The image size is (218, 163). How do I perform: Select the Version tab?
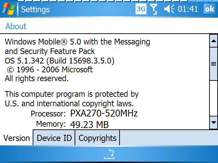point(17,138)
